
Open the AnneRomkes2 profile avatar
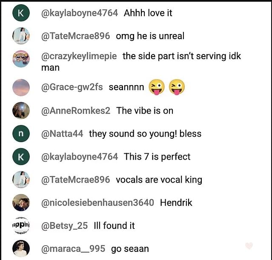coord(21,111)
